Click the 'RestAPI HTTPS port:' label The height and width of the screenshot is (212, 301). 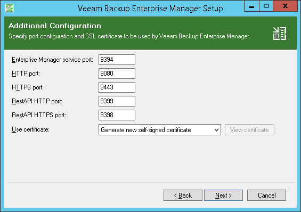point(39,115)
